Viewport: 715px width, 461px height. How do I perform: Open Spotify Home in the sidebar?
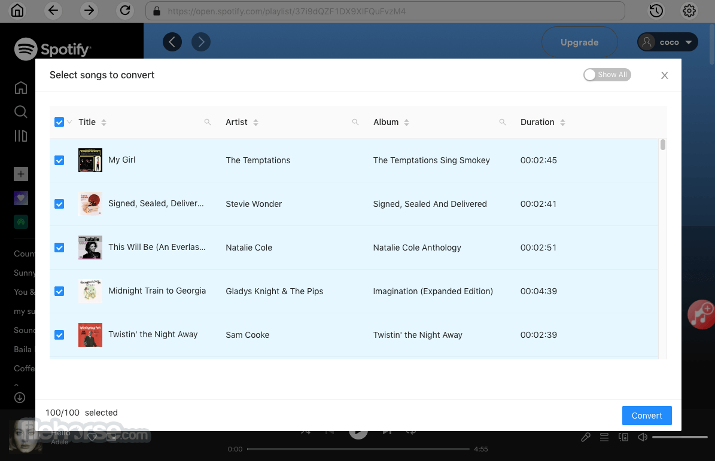point(21,87)
